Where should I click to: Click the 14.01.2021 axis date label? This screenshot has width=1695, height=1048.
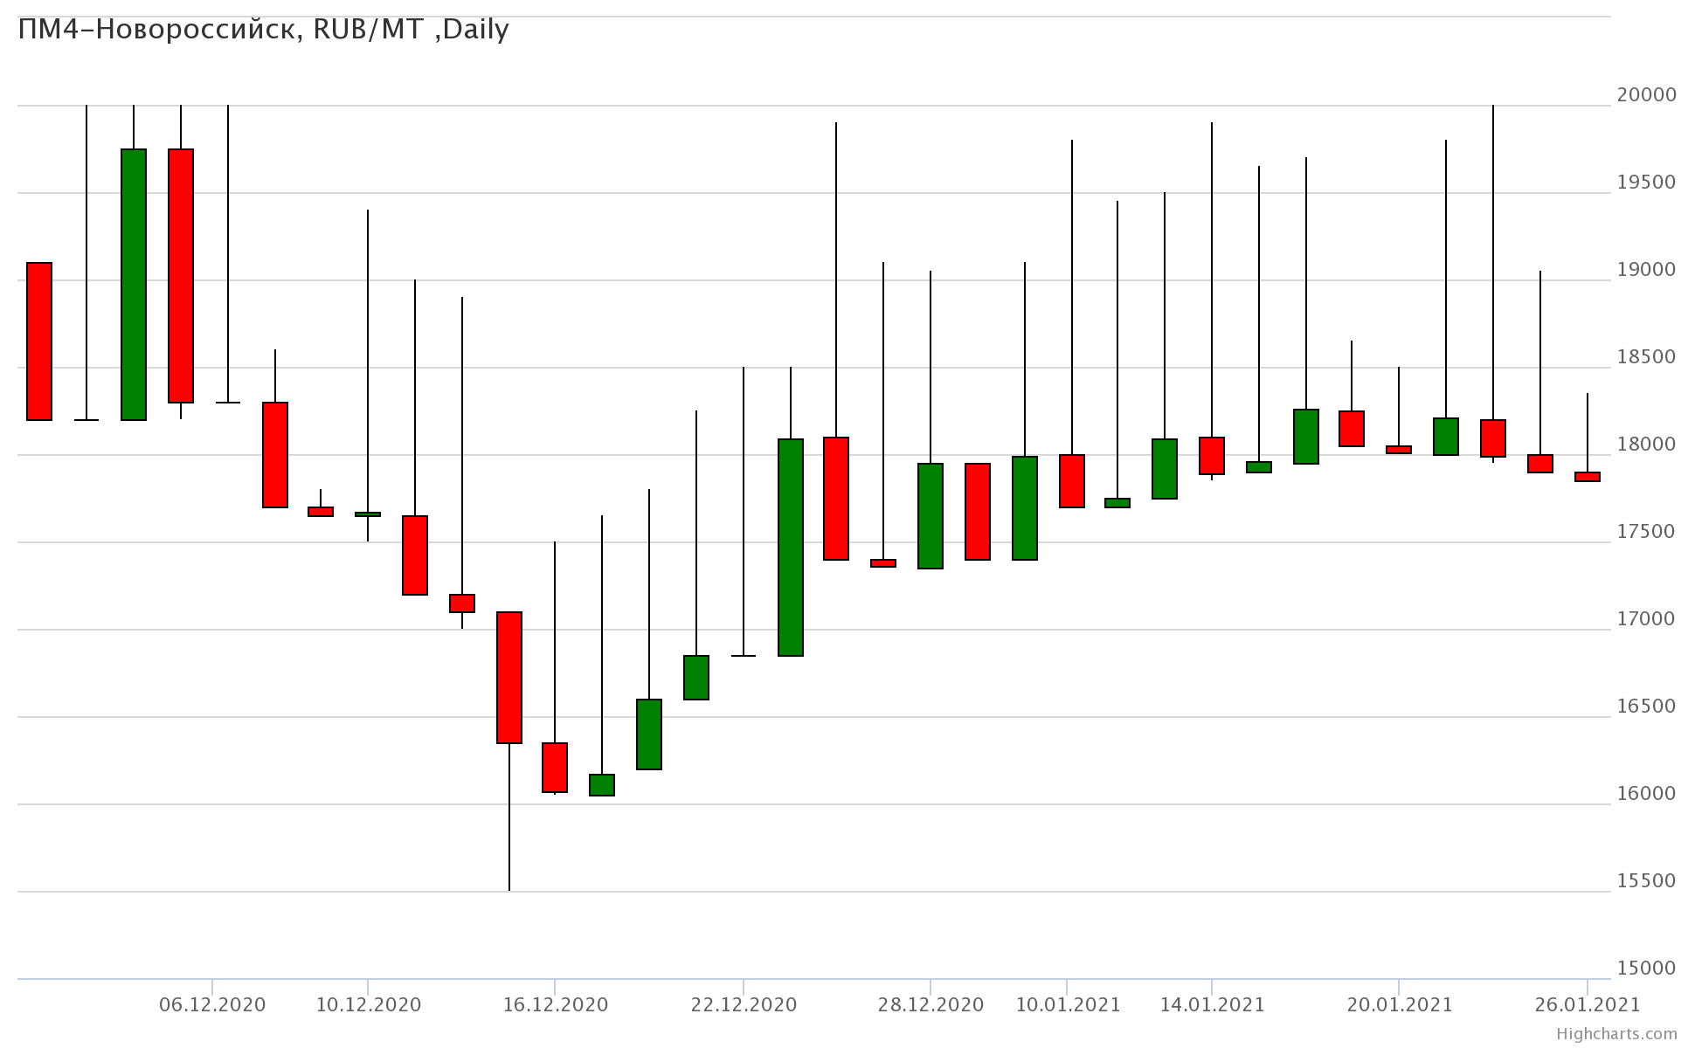click(1212, 1004)
